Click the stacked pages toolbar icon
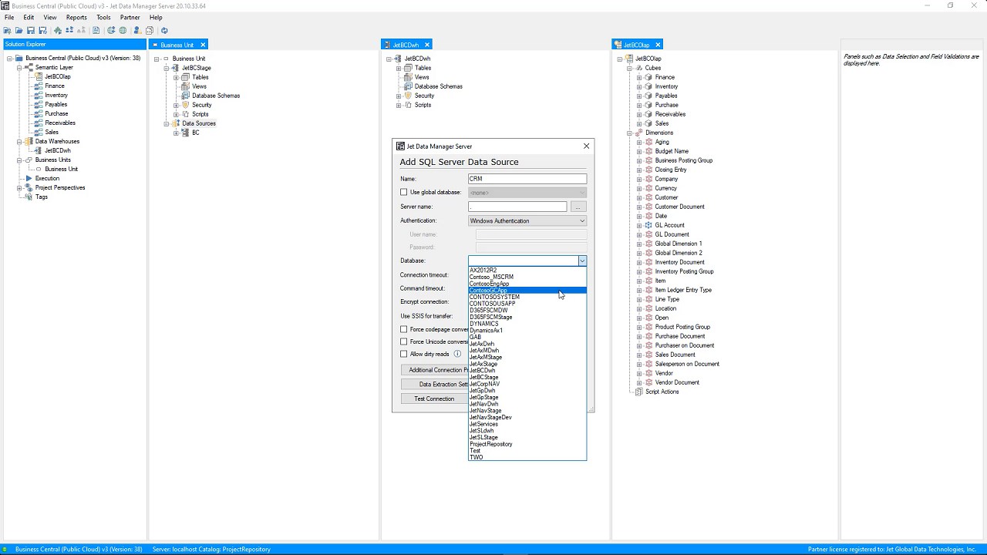Image resolution: width=987 pixels, height=555 pixels. 150,31
